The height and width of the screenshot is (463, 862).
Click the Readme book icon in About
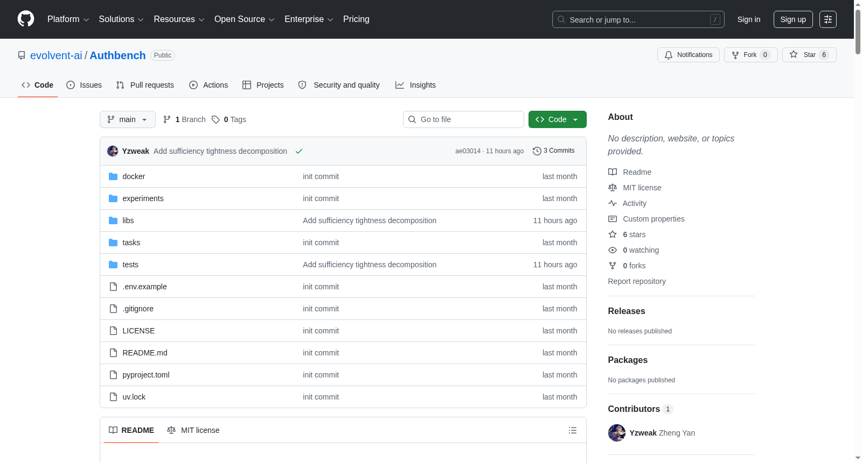coord(613,172)
